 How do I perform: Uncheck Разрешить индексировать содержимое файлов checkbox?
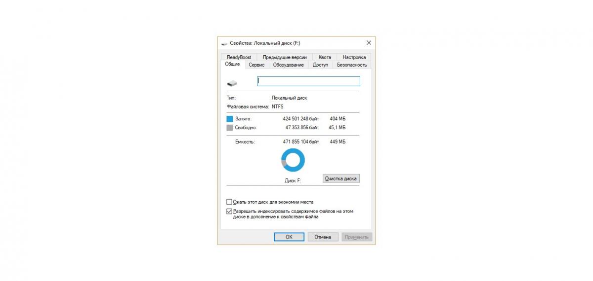point(229,211)
